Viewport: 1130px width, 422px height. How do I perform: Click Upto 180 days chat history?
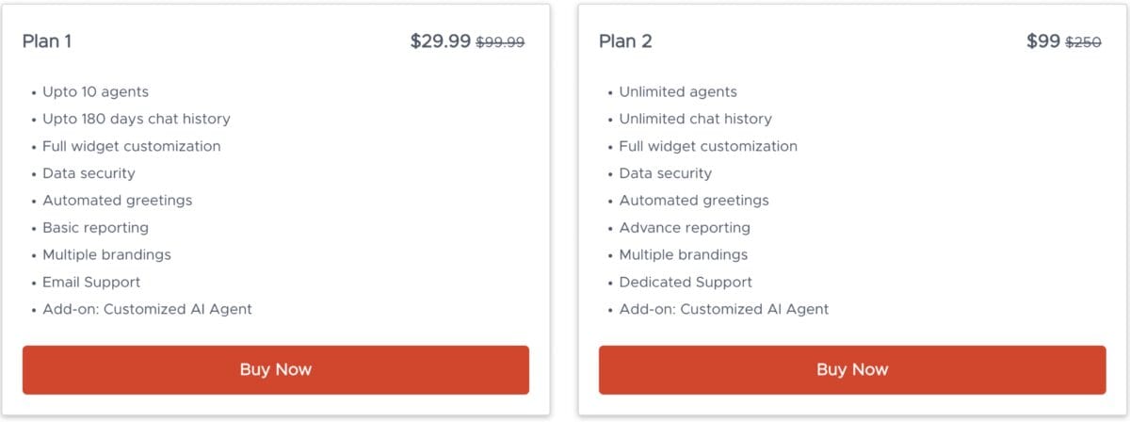(x=137, y=120)
